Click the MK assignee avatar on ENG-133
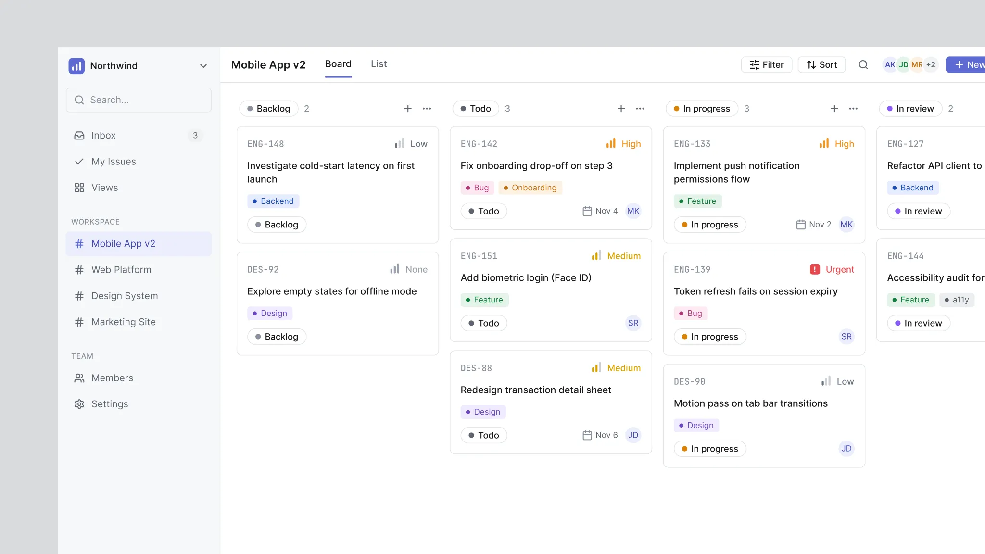The image size is (985, 554). pos(846,225)
